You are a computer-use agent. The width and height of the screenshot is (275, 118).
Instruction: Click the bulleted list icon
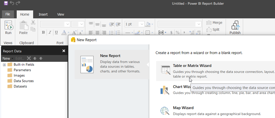pyautogui.click(x=111, y=33)
